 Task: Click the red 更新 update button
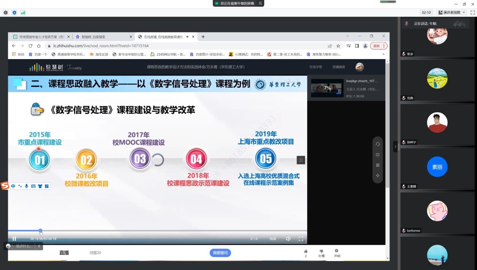(378, 46)
